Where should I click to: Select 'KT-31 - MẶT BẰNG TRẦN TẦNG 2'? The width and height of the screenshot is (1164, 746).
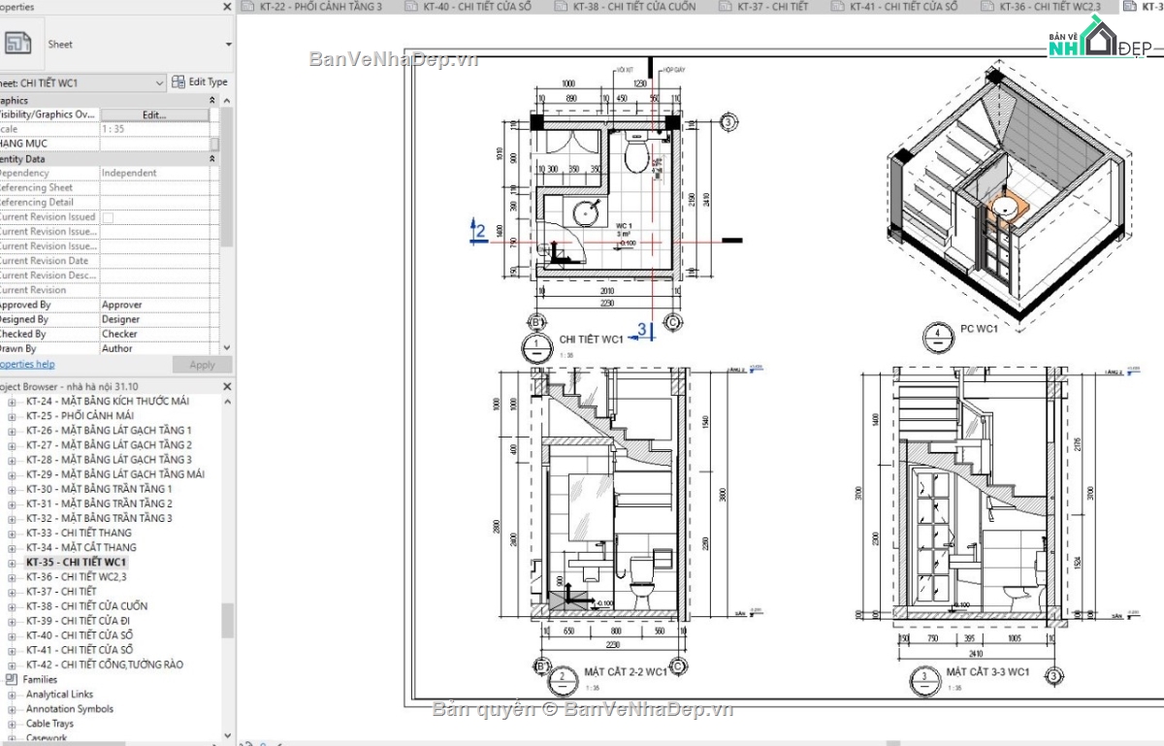point(99,503)
